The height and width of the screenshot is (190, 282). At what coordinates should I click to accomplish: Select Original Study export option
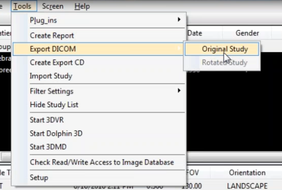(222, 49)
